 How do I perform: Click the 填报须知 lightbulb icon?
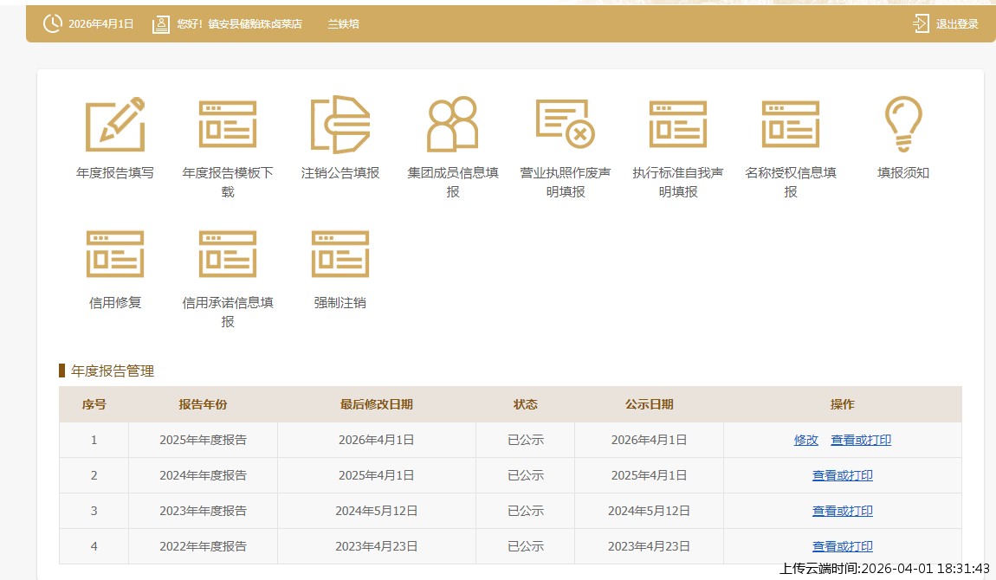click(x=903, y=125)
